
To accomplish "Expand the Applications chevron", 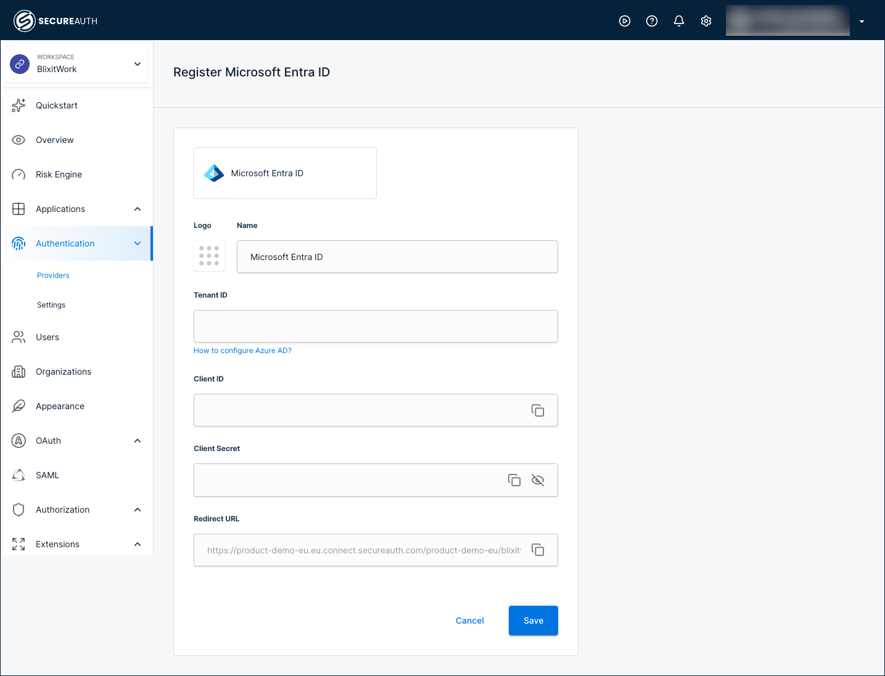I will [138, 209].
